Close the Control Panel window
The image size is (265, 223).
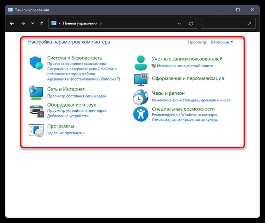252,10
